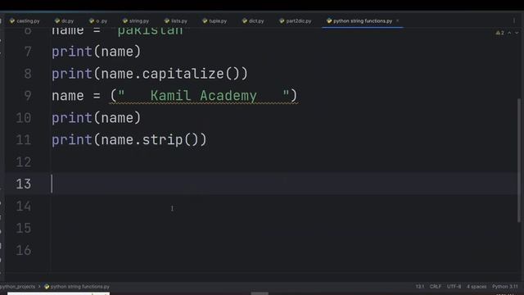
Task: Click the Python file icon on tuple.py tab
Action: point(205,20)
